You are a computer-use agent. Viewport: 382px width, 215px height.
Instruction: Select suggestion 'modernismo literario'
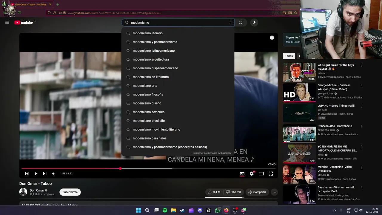click(x=178, y=33)
